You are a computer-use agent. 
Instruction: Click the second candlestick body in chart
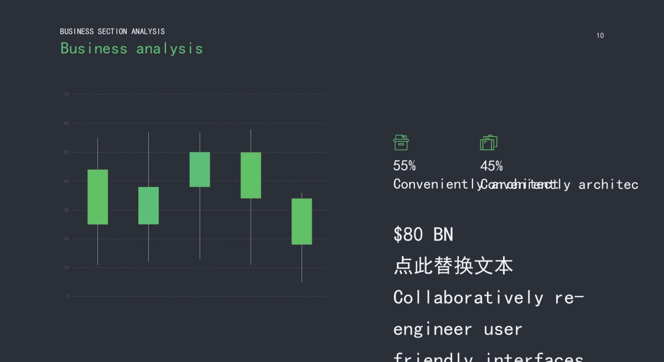coord(148,206)
